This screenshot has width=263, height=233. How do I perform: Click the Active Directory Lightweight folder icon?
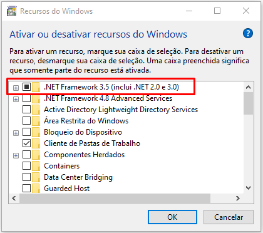(x=36, y=110)
